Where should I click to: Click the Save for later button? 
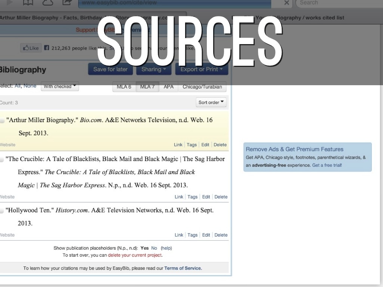pyautogui.click(x=110, y=69)
